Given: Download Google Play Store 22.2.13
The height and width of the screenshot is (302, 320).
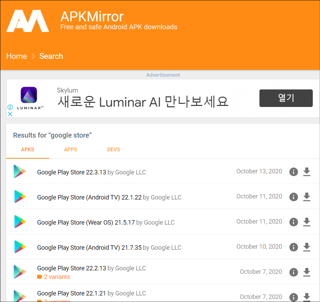Looking at the screenshot, I should 307,272.
